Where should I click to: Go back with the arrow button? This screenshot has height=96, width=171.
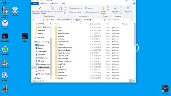point(34,20)
